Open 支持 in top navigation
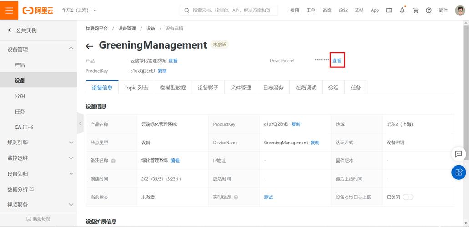469x227 pixels. [359, 10]
